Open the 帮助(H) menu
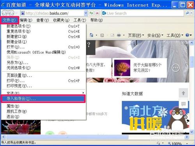195x146 pixels. (96, 20)
